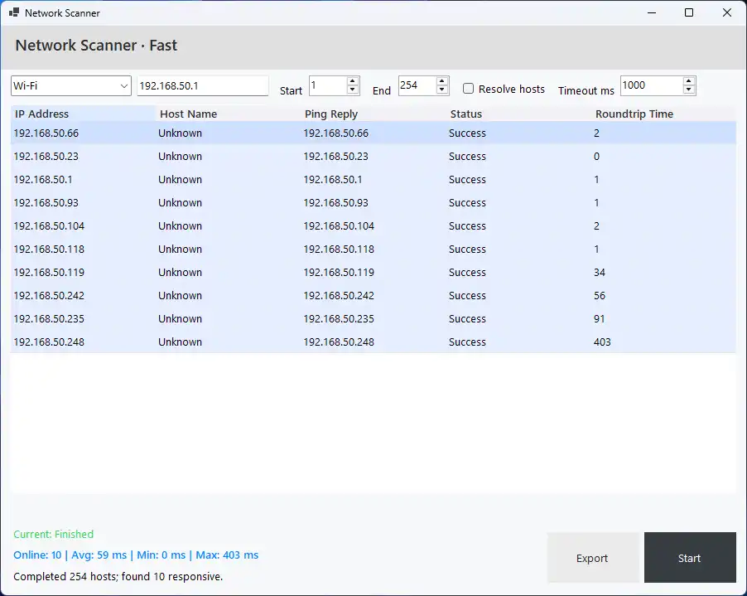The height and width of the screenshot is (596, 747).
Task: Click the Network Scanner title bar icon
Action: [x=15, y=12]
